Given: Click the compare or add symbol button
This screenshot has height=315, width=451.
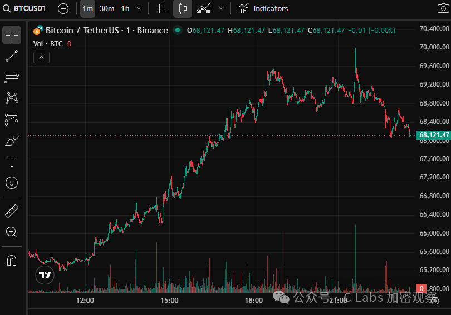Looking at the screenshot, I should (x=63, y=8).
